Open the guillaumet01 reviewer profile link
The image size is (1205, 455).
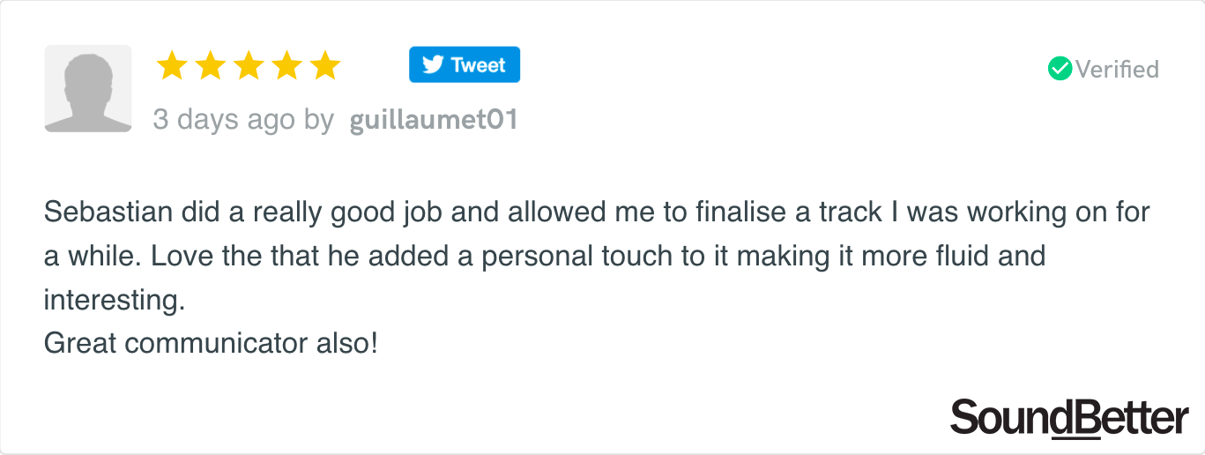(x=434, y=120)
